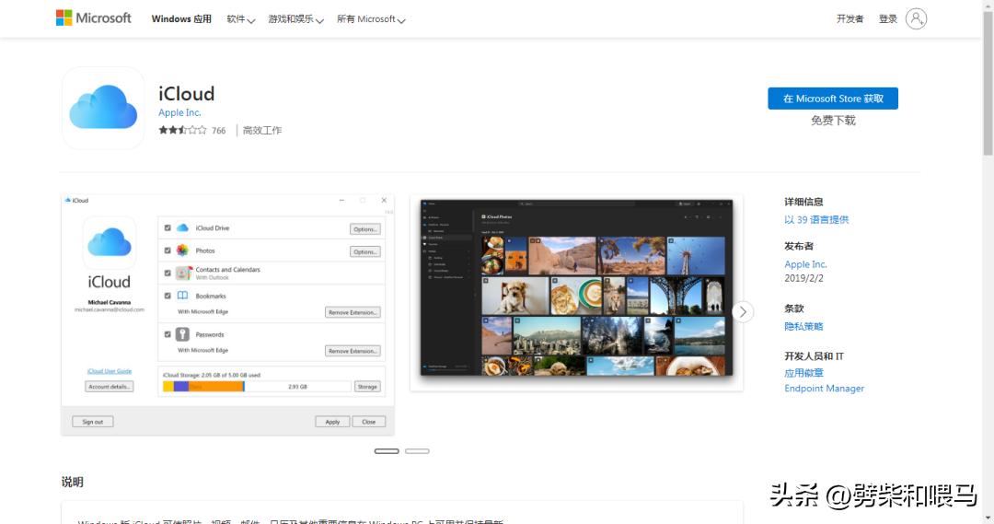
Task: Click the large iCloud app icon
Action: pos(103,108)
